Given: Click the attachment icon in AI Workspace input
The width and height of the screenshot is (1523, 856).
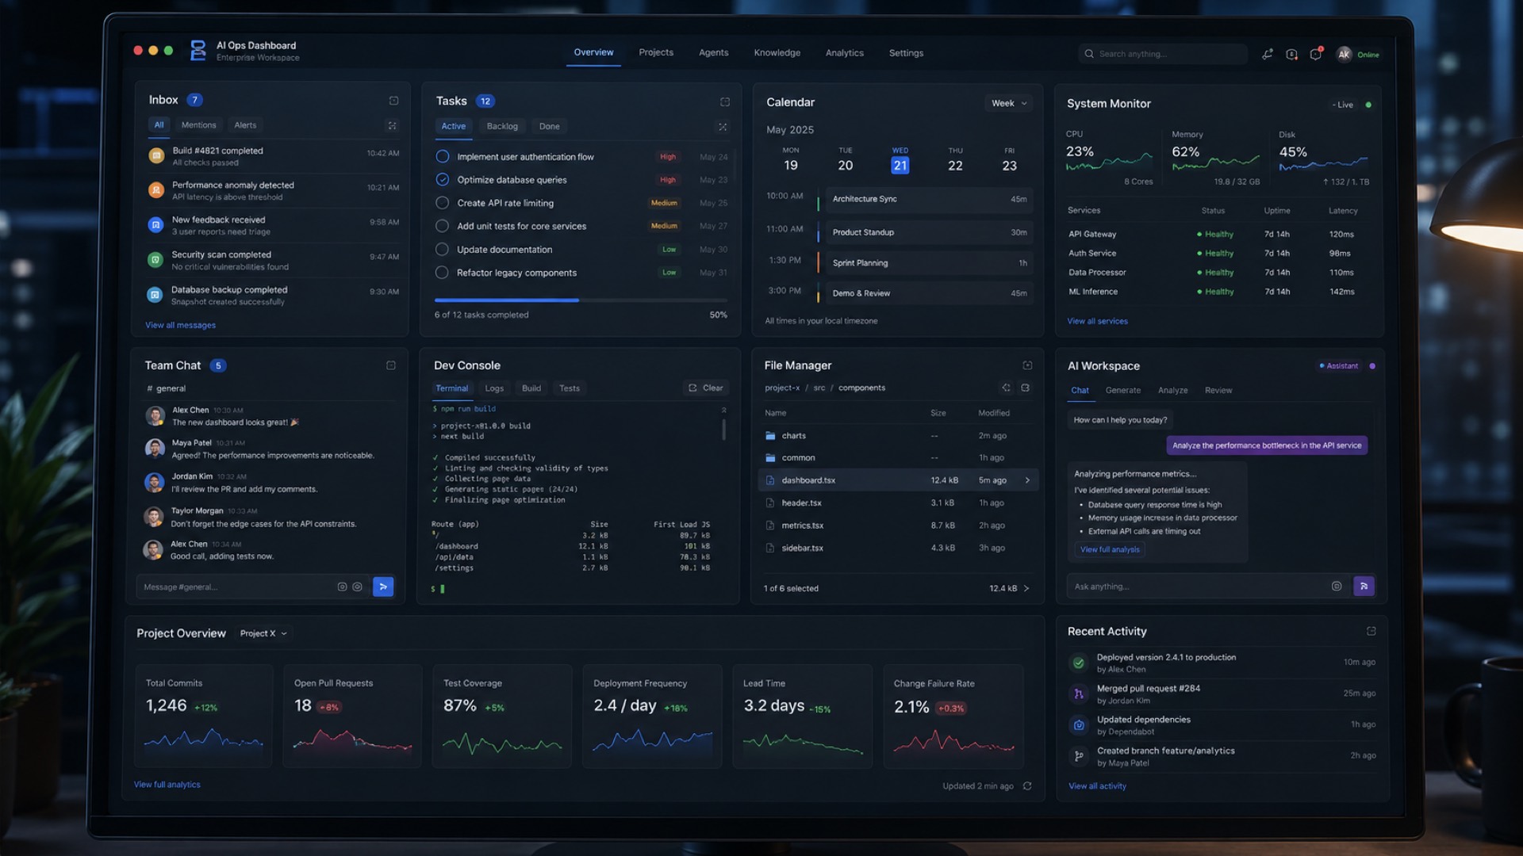Looking at the screenshot, I should point(1337,587).
